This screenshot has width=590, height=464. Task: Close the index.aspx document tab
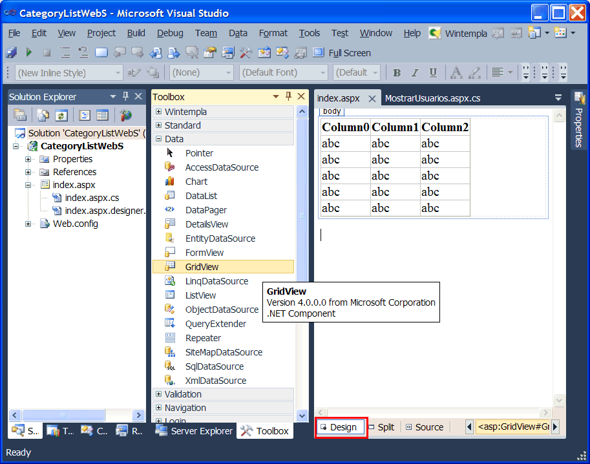pyautogui.click(x=372, y=99)
